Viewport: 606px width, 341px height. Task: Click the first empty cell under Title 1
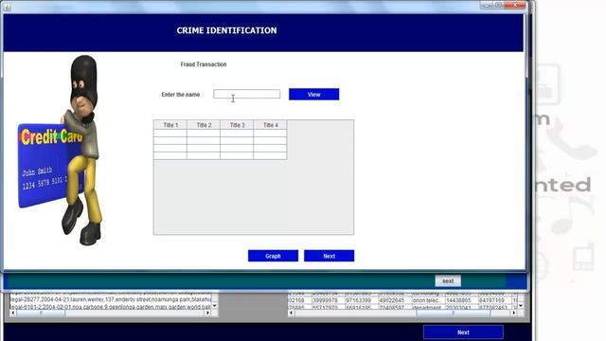tap(170, 134)
